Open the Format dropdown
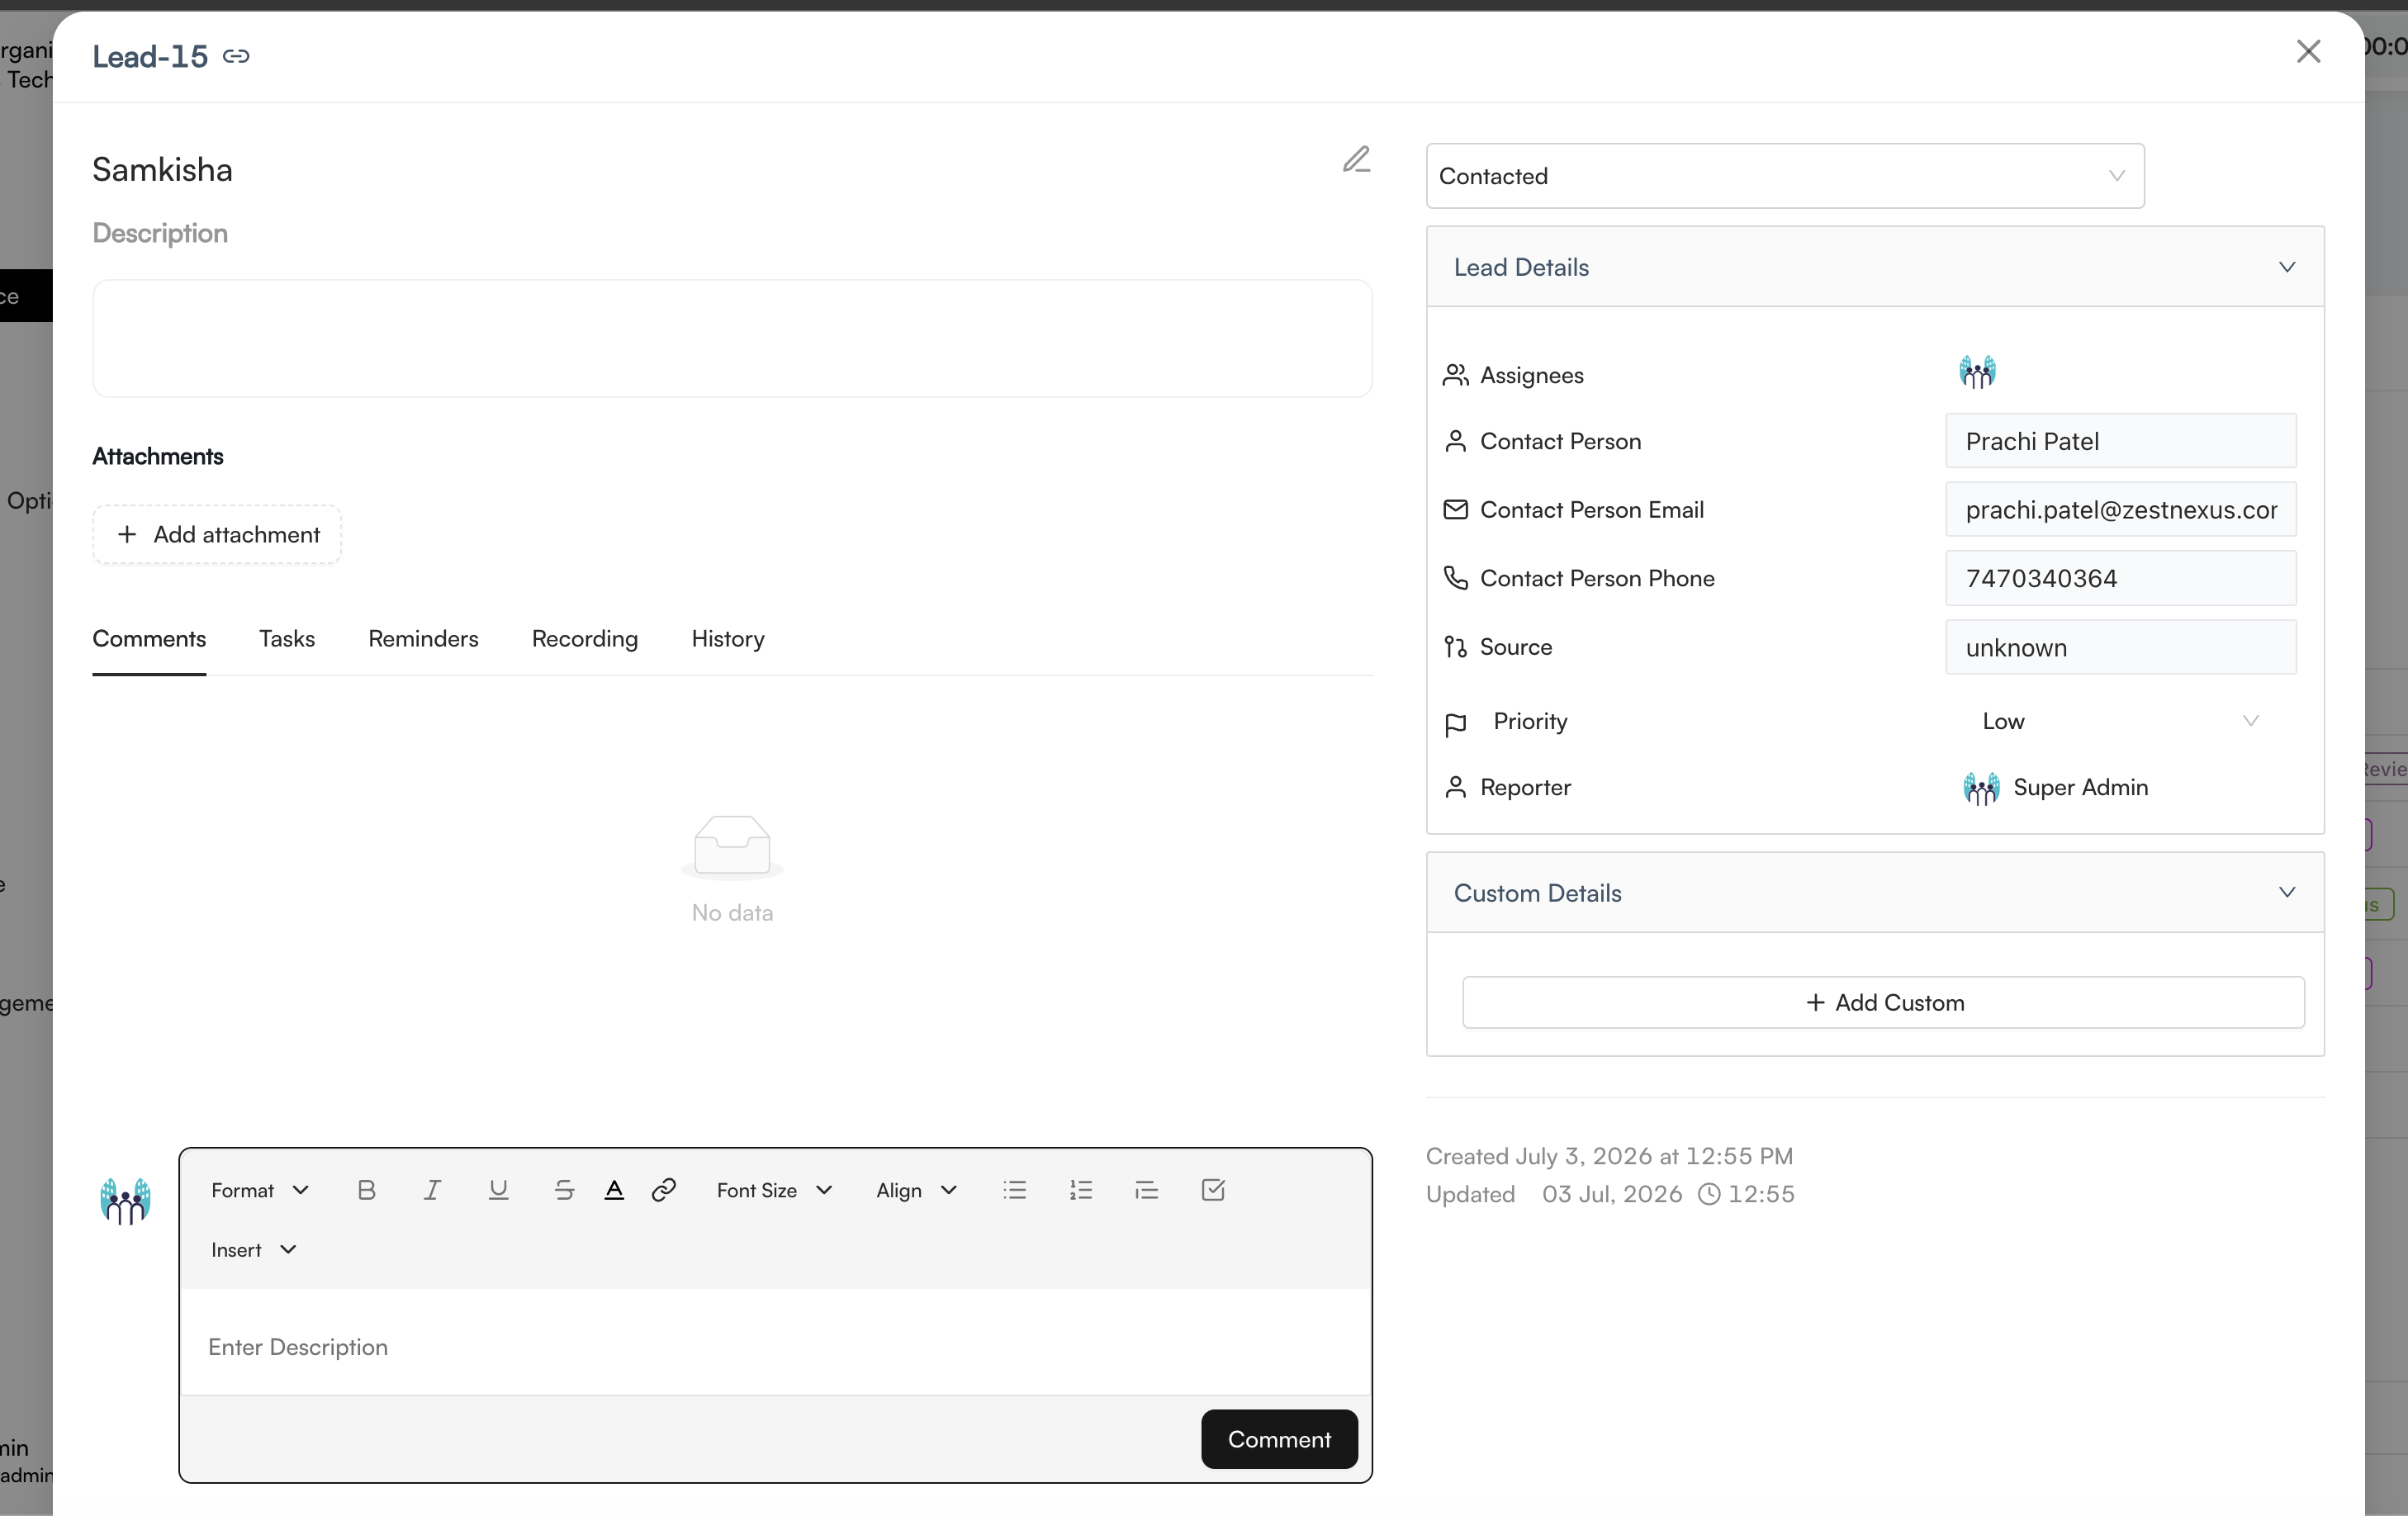2408x1516 pixels. tap(260, 1190)
